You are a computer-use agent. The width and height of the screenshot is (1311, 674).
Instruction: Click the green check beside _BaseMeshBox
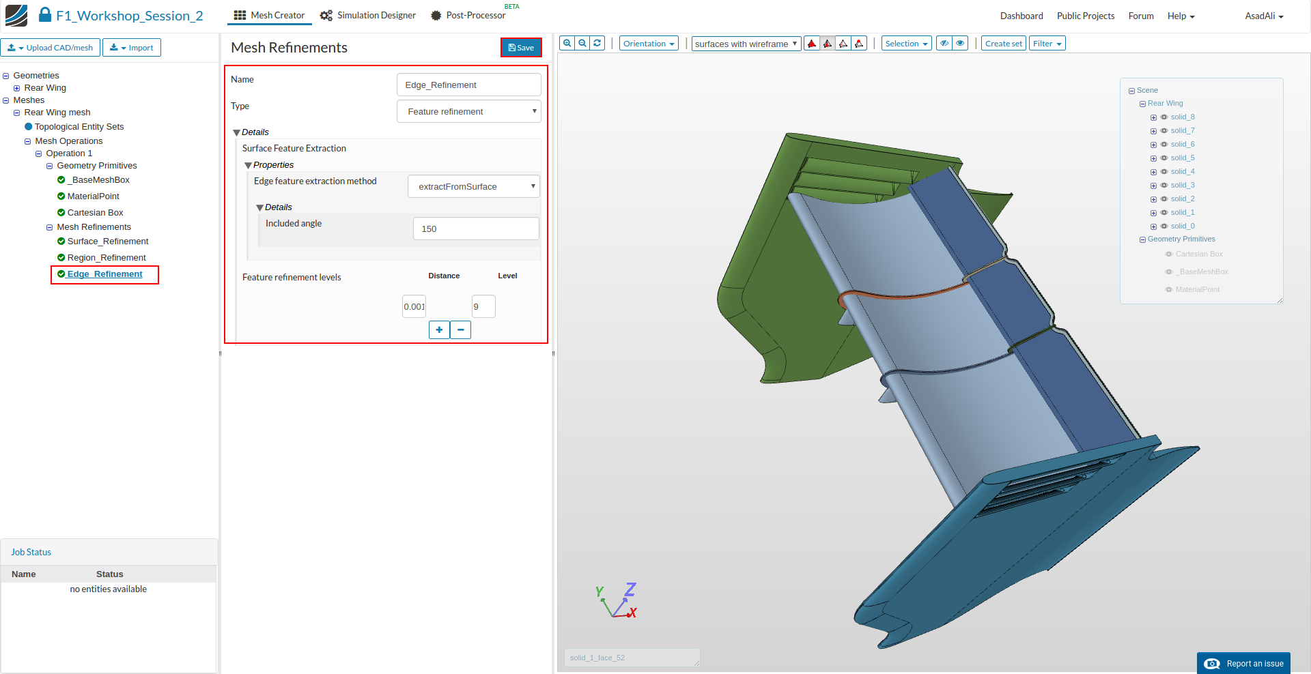click(x=61, y=180)
